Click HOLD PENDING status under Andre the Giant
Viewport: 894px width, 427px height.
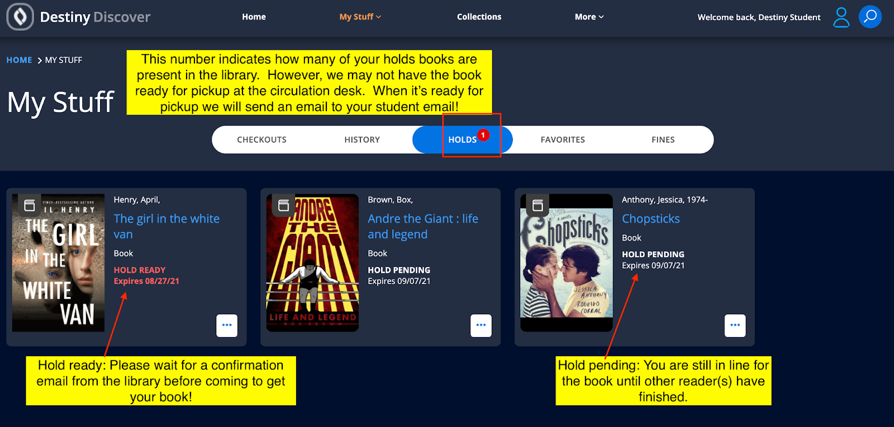pos(399,270)
